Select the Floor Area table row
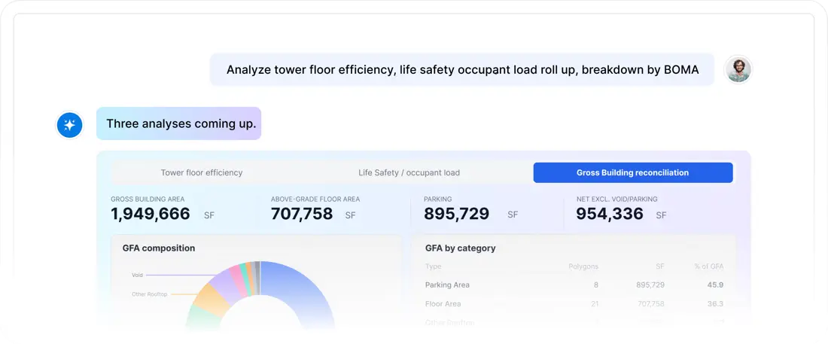This screenshot has height=344, width=828. click(x=574, y=304)
